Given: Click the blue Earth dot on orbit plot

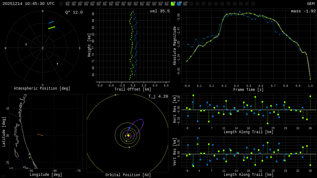Looking at the screenshot, I should pos(129,128).
